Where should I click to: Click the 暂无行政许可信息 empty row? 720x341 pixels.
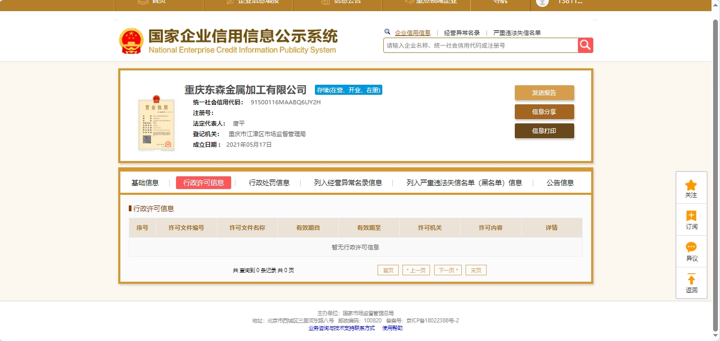tap(355, 247)
